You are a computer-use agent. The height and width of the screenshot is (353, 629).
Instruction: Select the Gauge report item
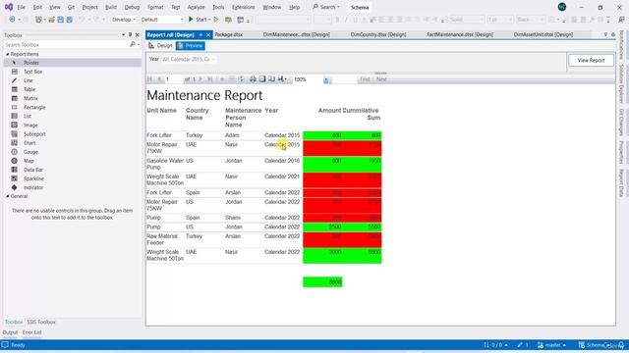pyautogui.click(x=72, y=152)
